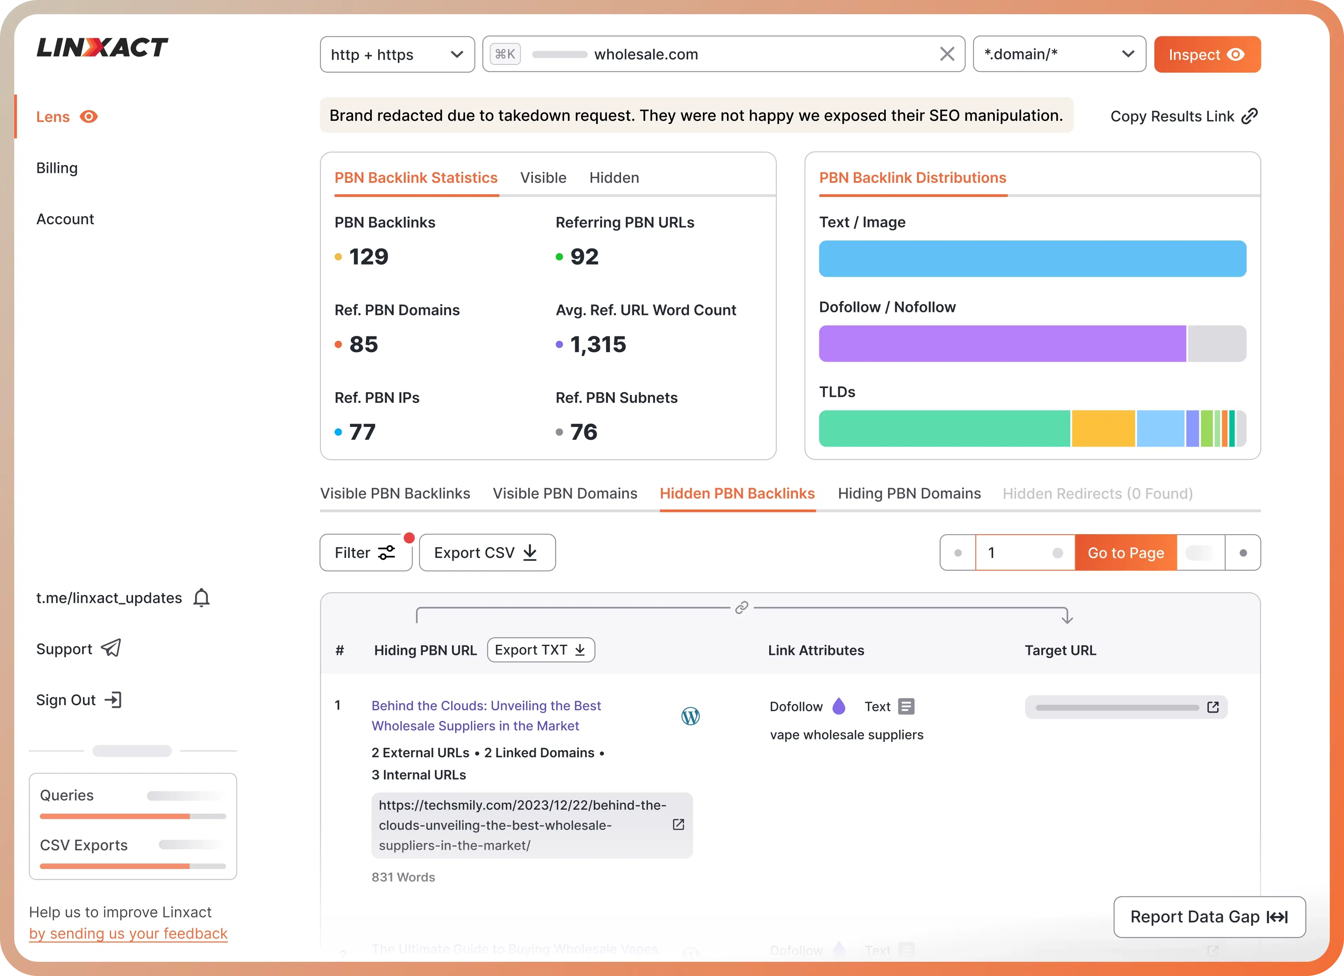Open the techsmily URL via external link icon
The height and width of the screenshot is (976, 1344).
coord(679,825)
